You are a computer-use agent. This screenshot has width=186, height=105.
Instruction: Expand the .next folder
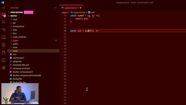coord(11,19)
